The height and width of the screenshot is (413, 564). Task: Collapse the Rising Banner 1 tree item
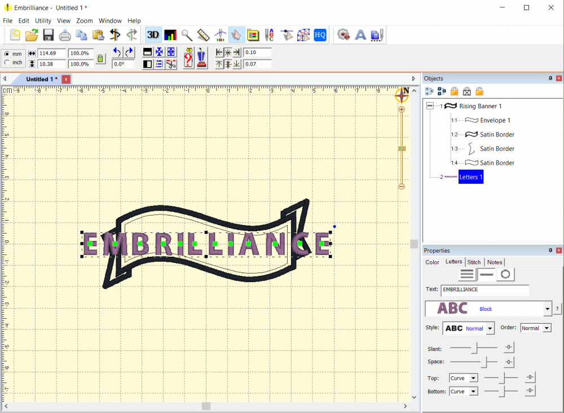point(430,106)
